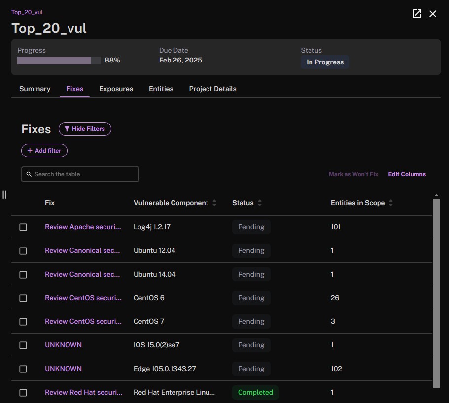Click entities count 102
This screenshot has width=449, height=403.
(336, 369)
